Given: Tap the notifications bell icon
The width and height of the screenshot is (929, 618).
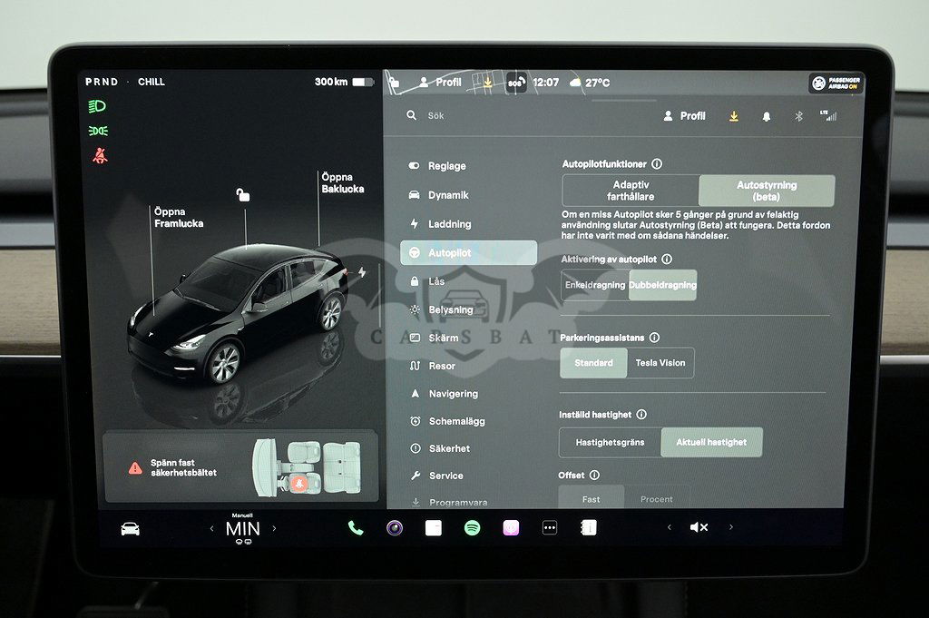Looking at the screenshot, I should point(767,116).
